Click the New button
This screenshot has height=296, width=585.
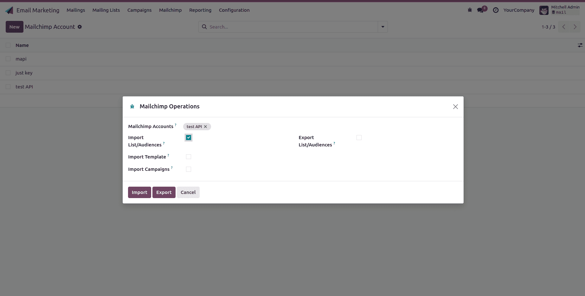coord(15,27)
